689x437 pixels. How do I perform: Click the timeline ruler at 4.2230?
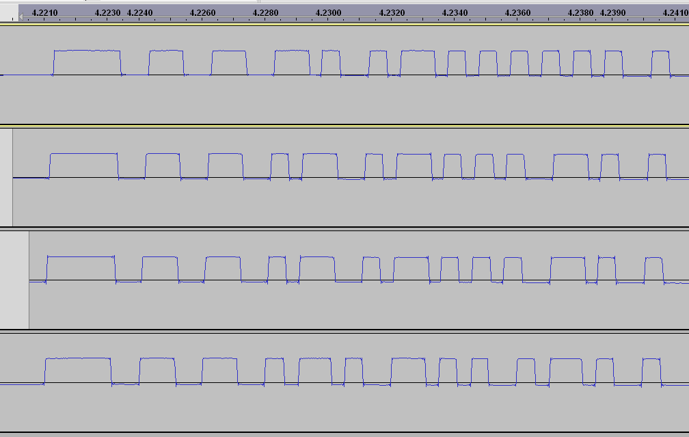coord(107,13)
